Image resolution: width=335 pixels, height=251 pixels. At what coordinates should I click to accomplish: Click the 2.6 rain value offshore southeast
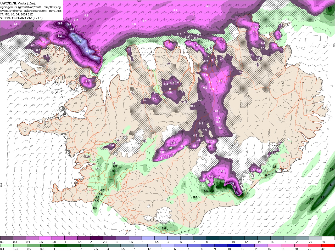tap(322, 197)
